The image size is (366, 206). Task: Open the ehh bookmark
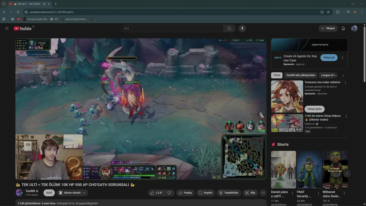54,19
